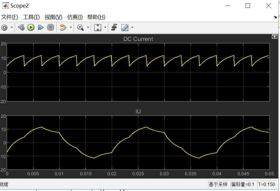Expand the measurements dropdown arrow
This screenshot has width=280, height=191.
pyautogui.click(x=132, y=27)
